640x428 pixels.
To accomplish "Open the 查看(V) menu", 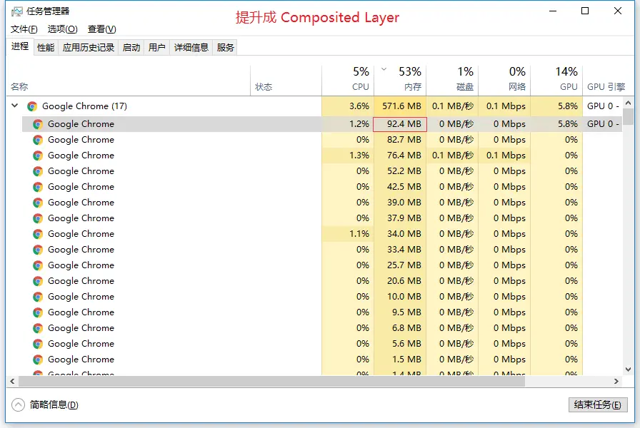I will [102, 29].
